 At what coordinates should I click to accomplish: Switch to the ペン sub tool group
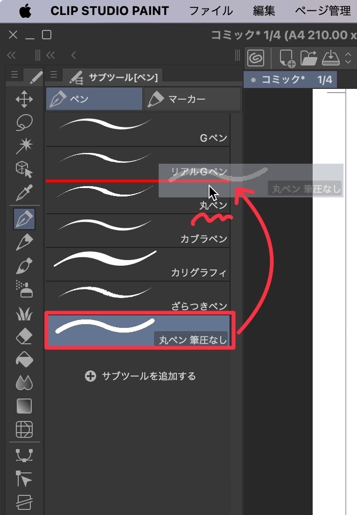[x=94, y=99]
